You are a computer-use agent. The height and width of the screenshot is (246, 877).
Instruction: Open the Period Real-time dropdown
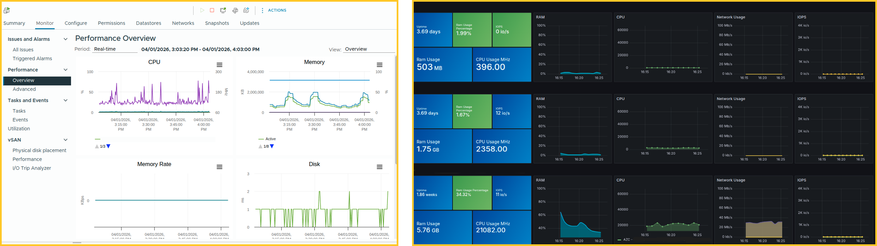115,49
